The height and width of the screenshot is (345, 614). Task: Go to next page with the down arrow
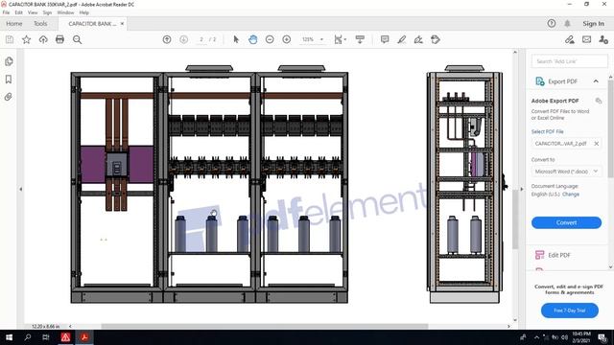point(183,39)
